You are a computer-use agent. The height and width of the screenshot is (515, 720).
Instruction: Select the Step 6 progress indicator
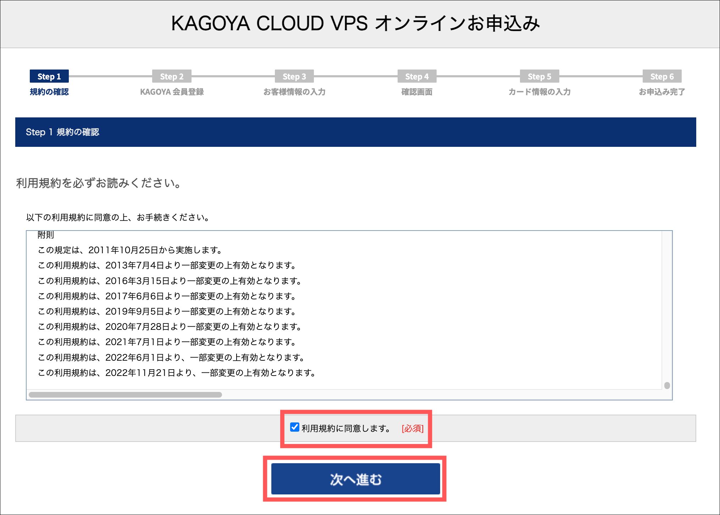tap(662, 76)
